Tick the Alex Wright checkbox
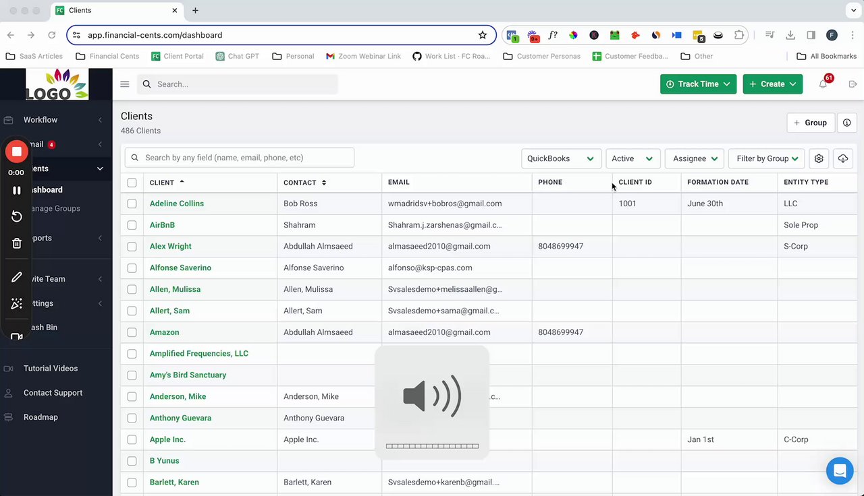The height and width of the screenshot is (496, 864). coord(132,247)
